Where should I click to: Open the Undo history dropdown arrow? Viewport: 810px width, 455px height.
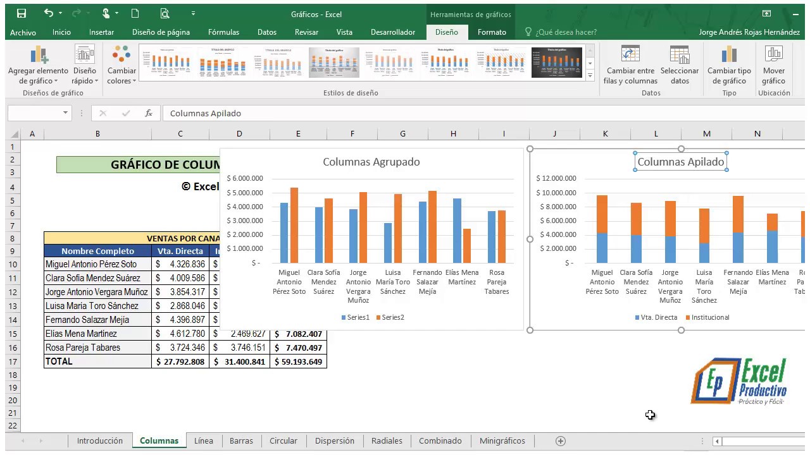tap(61, 13)
